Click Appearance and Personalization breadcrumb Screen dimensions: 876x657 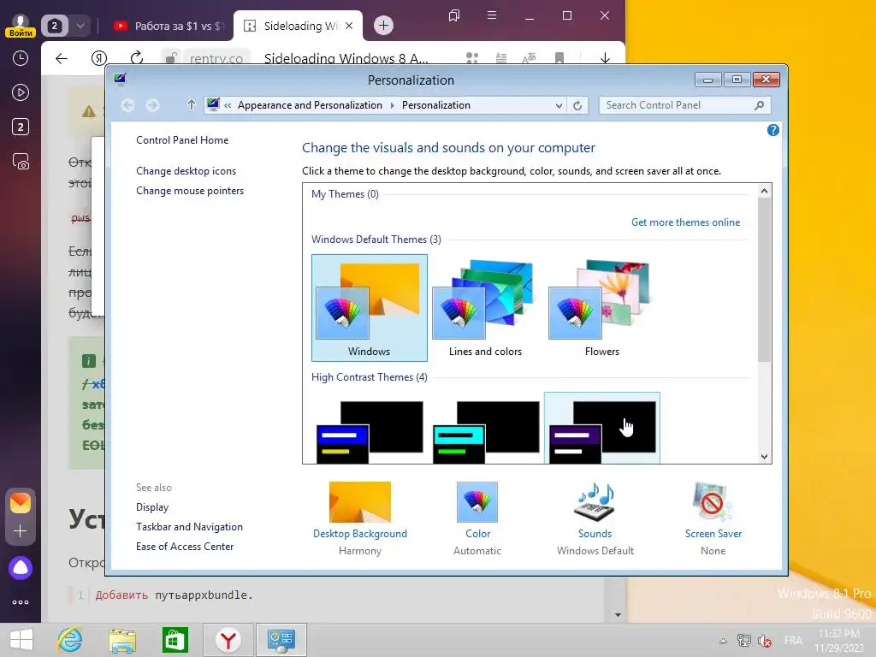[x=310, y=105]
